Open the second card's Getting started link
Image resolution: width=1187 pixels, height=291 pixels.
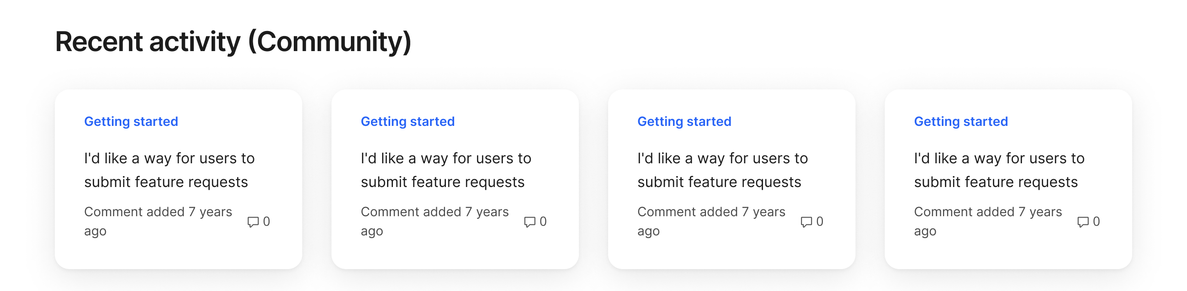click(408, 121)
